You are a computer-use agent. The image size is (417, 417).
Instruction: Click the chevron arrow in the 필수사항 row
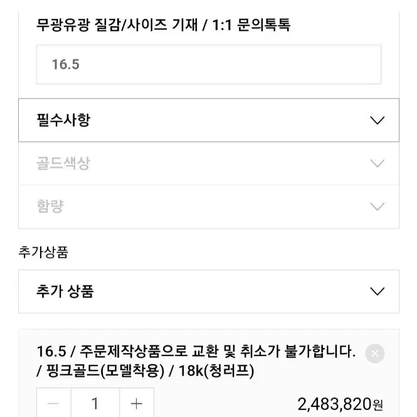[x=377, y=120]
